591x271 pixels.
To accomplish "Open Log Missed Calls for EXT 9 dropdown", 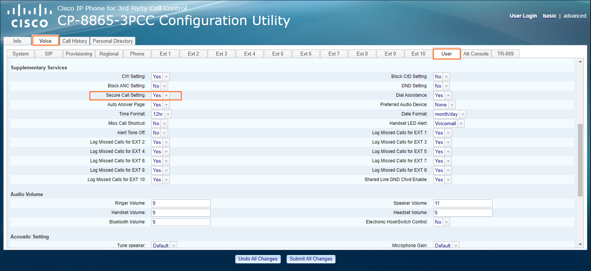I will click(442, 171).
